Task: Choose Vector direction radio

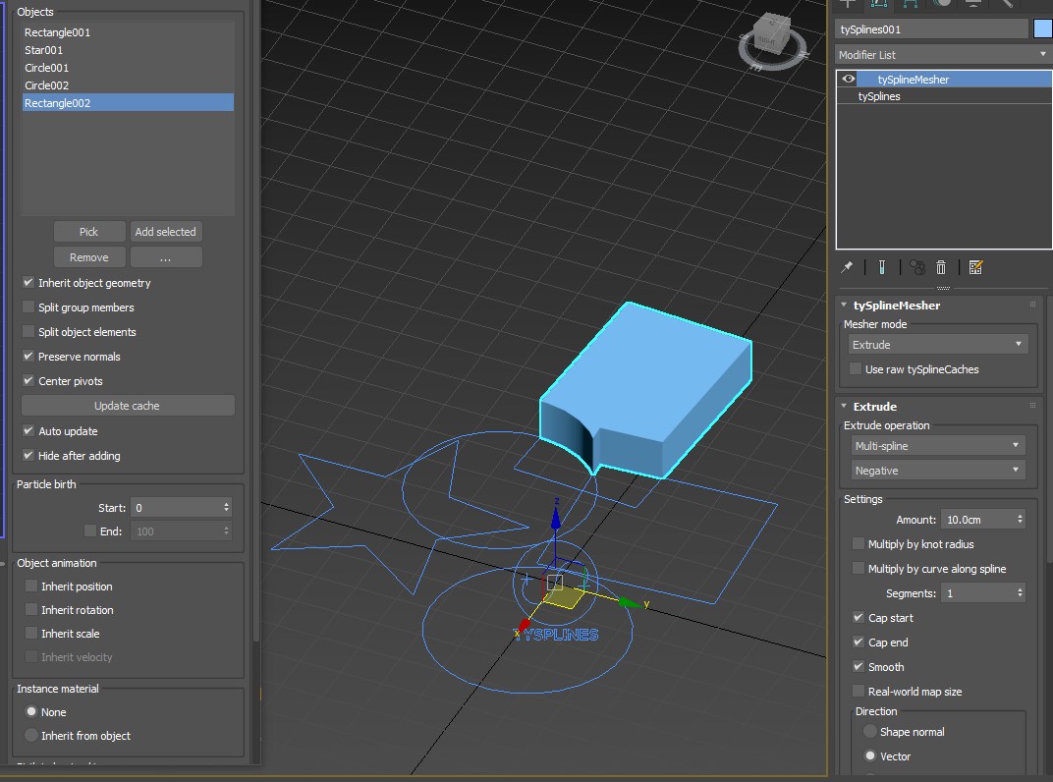Action: click(x=870, y=755)
